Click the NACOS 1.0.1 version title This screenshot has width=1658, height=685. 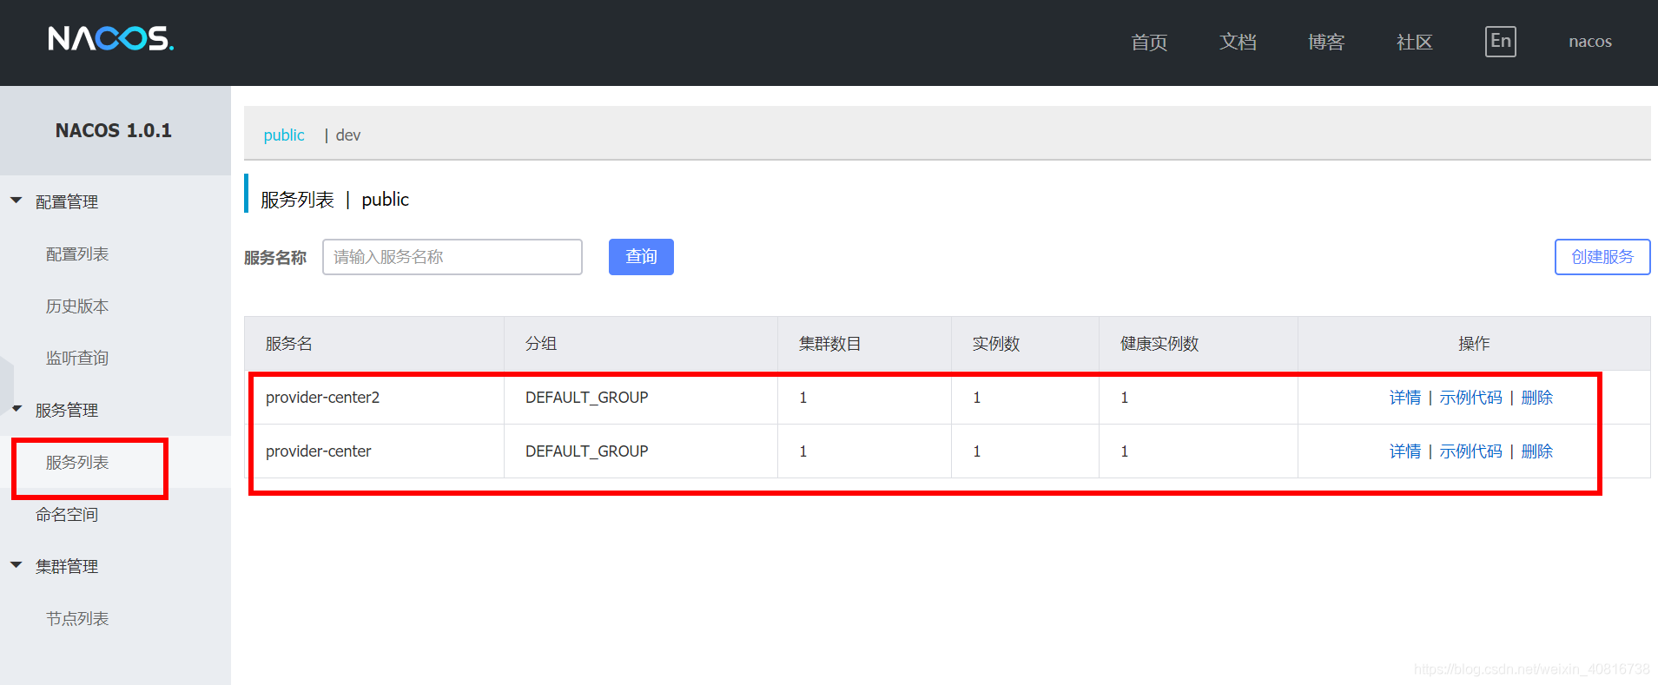coord(114,130)
